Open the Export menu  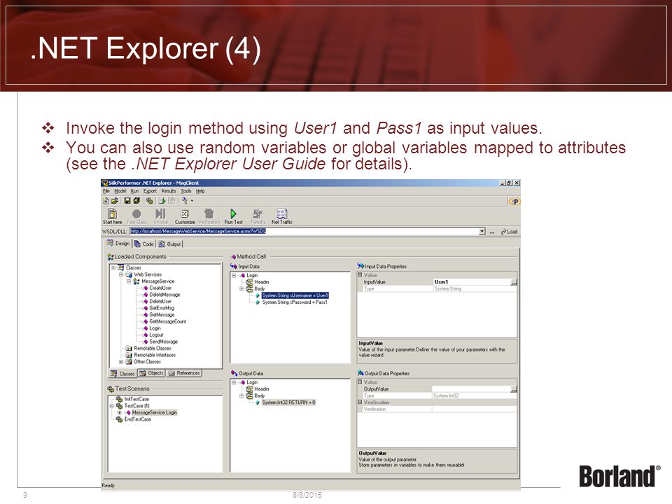[x=150, y=191]
